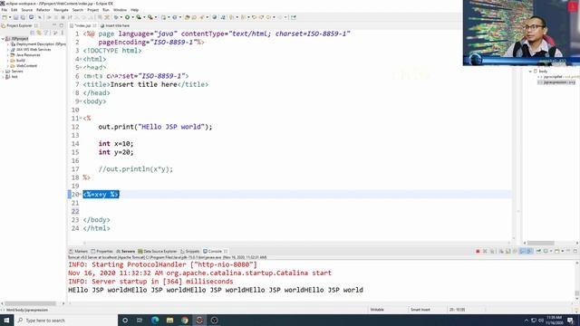Image resolution: width=580 pixels, height=326 pixels.
Task: Expand Java Resources in Project Explorer
Action: point(8,54)
